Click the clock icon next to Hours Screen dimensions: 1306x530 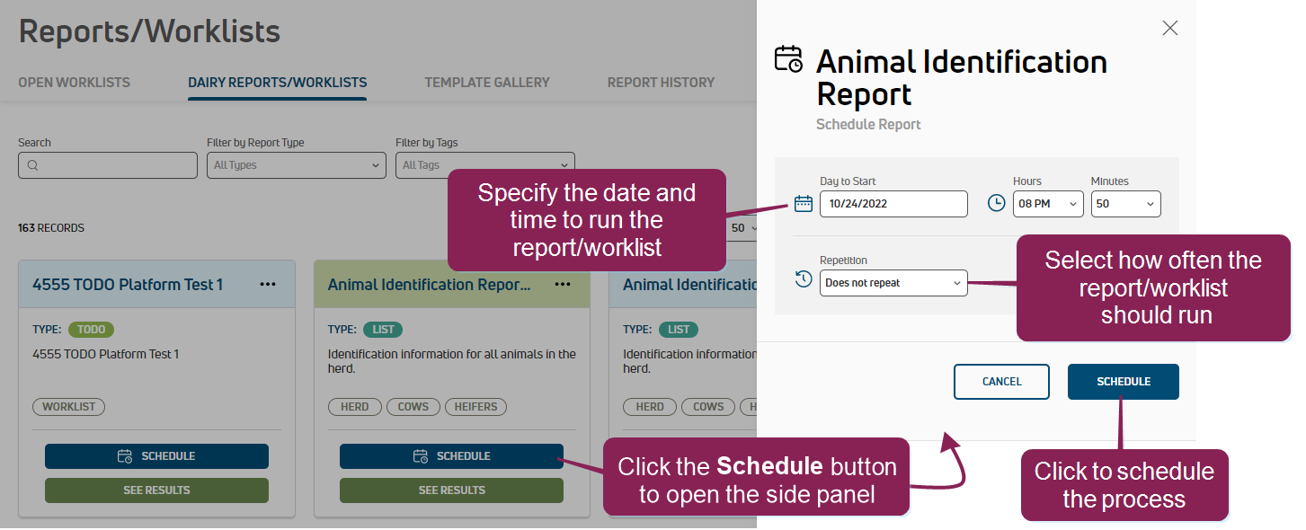tap(996, 203)
